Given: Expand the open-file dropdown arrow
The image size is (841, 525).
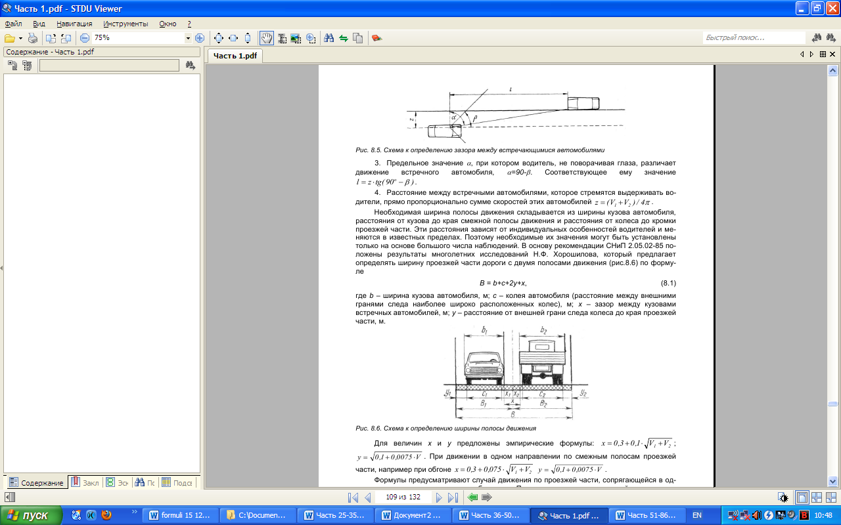Looking at the screenshot, I should tap(21, 38).
